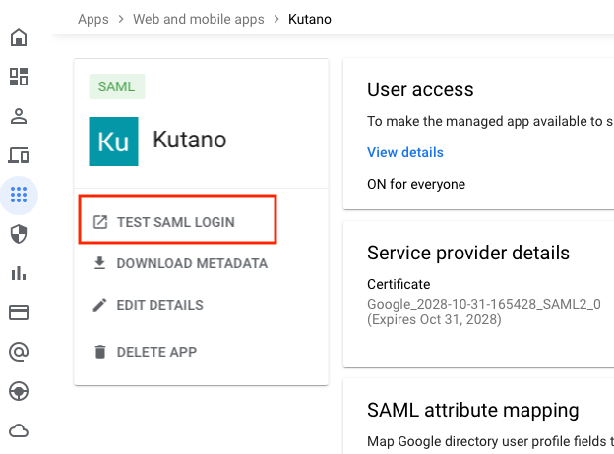Open View details link under User access
The width and height of the screenshot is (614, 454).
(405, 152)
